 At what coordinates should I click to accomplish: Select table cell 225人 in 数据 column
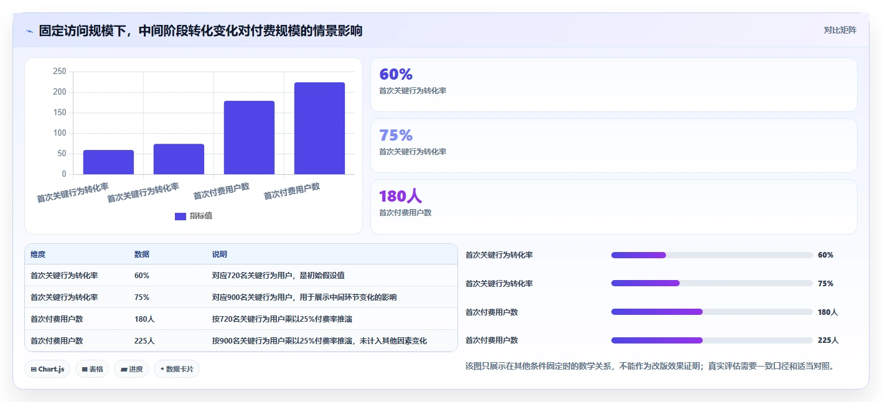tap(144, 340)
